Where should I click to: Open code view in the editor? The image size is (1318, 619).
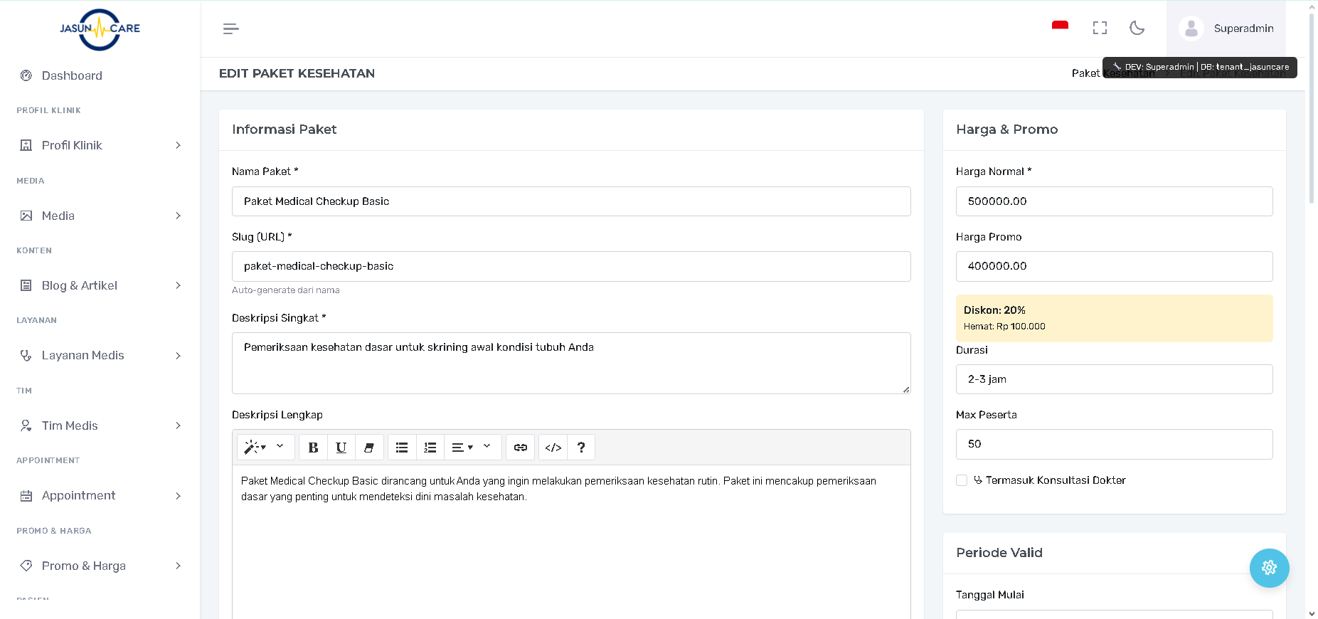(553, 448)
